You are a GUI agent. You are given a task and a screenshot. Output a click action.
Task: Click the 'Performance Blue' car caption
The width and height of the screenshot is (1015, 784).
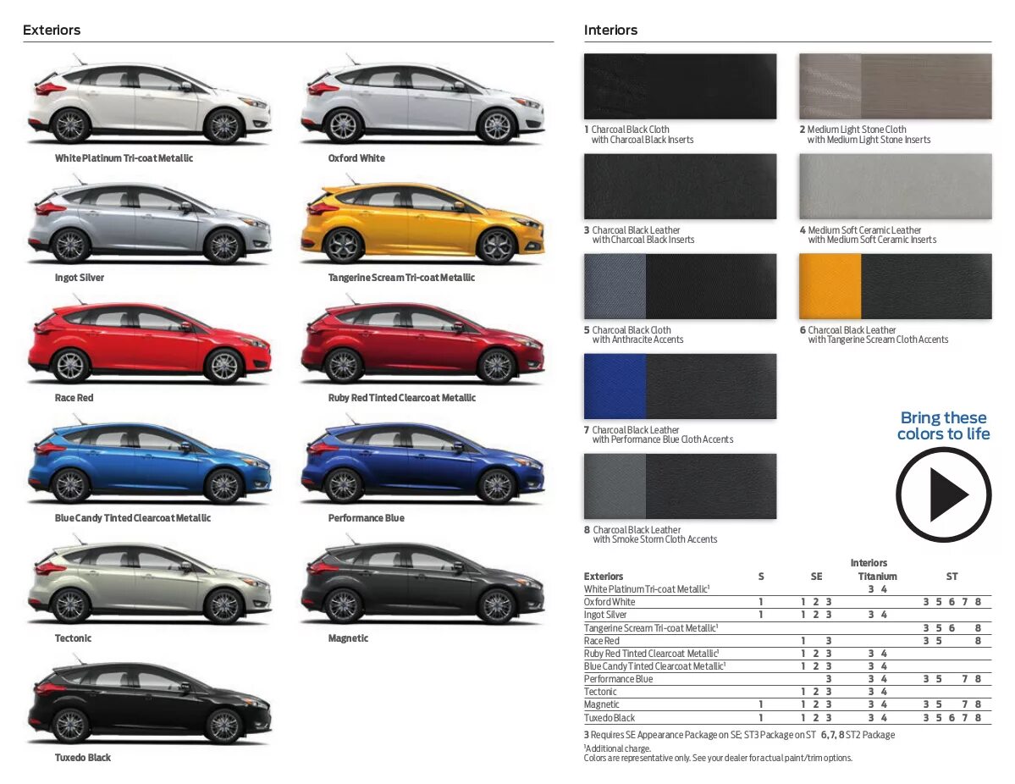pyautogui.click(x=366, y=518)
